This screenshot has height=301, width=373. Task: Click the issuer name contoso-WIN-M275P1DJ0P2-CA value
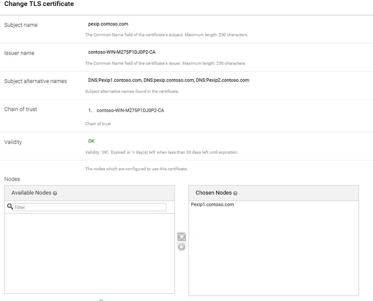[122, 52]
